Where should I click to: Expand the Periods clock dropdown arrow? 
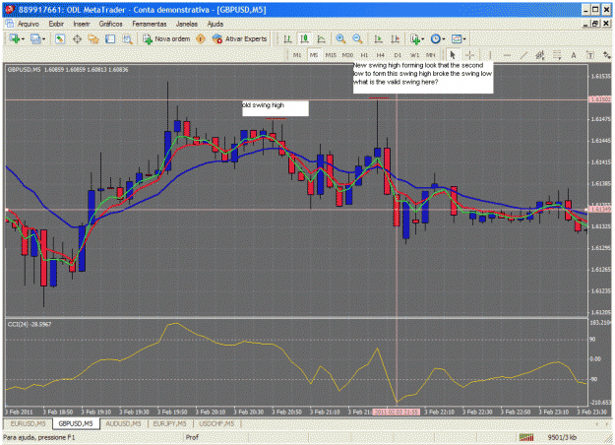point(444,39)
